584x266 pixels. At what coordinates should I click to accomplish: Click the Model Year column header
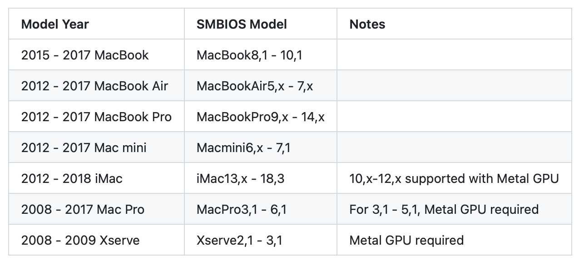coord(55,24)
